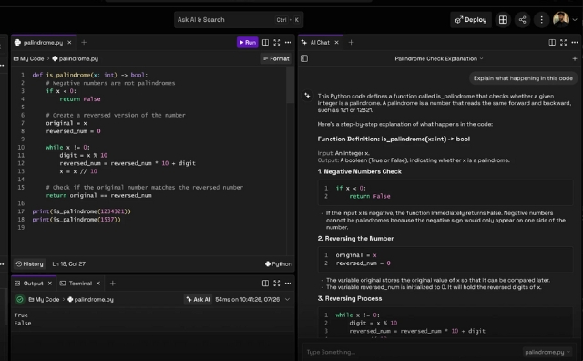Screen dimensions: 583x361
Task: Expand editor pane to fullscreen
Action: (x=277, y=43)
